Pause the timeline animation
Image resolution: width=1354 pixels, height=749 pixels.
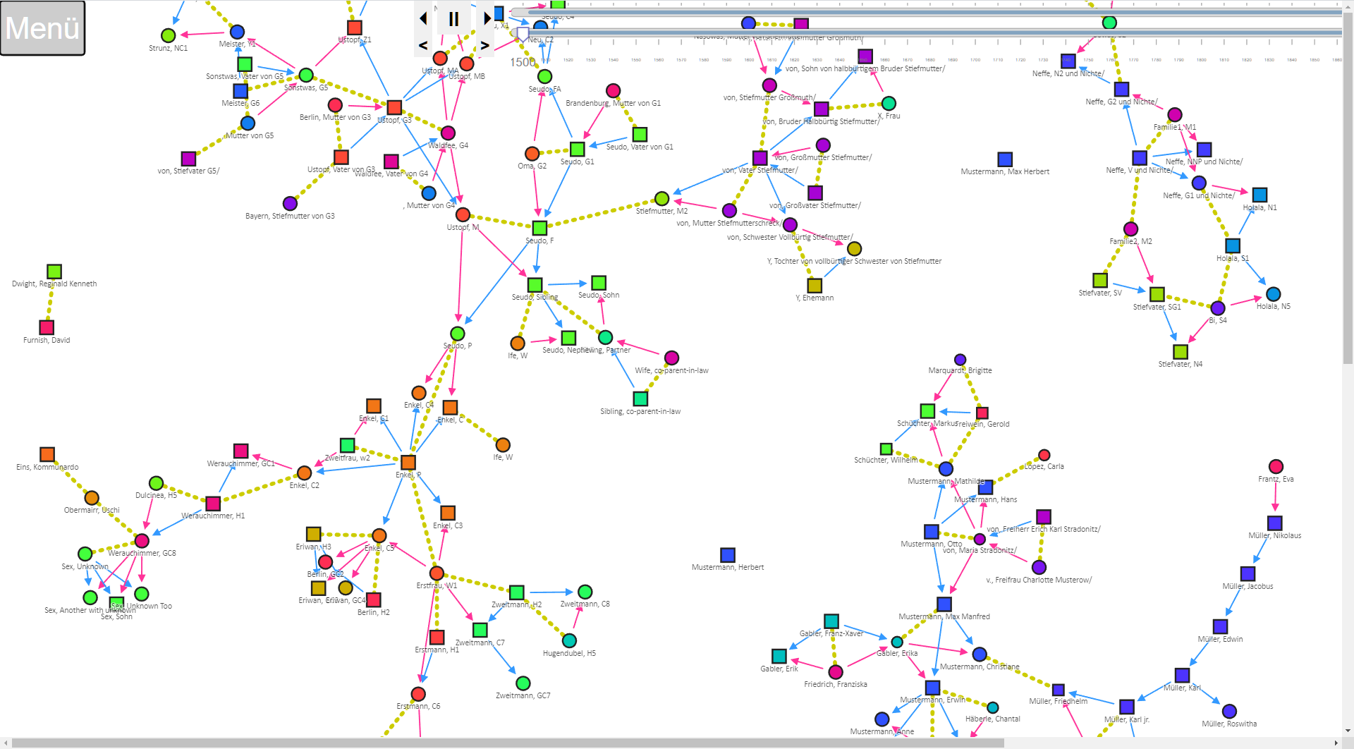[454, 19]
